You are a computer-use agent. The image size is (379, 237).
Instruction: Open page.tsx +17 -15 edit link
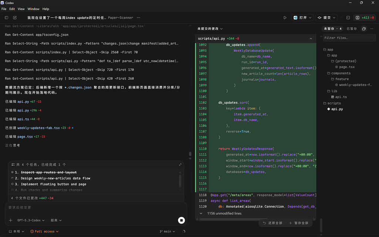(25, 137)
